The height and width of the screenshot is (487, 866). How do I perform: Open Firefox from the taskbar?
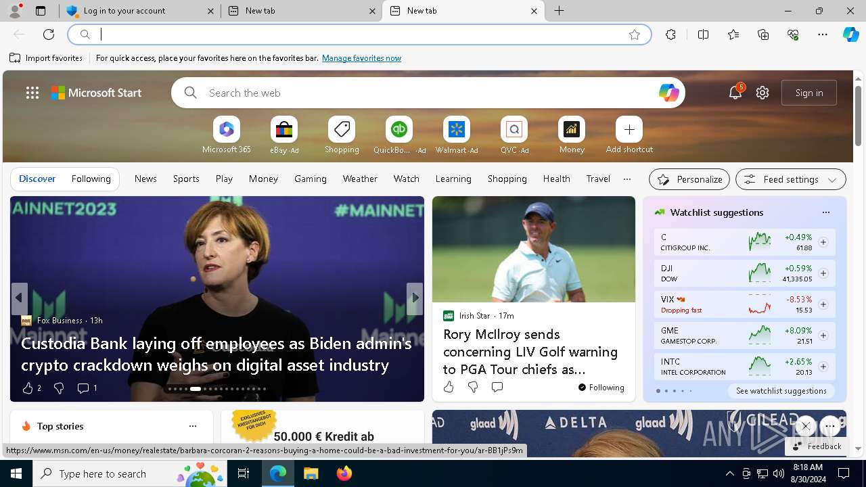click(x=344, y=473)
